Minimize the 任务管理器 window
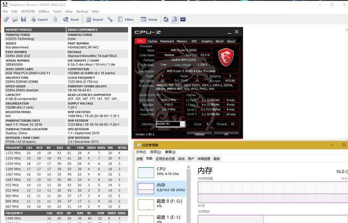The image size is (348, 223). pyautogui.click(x=332, y=145)
